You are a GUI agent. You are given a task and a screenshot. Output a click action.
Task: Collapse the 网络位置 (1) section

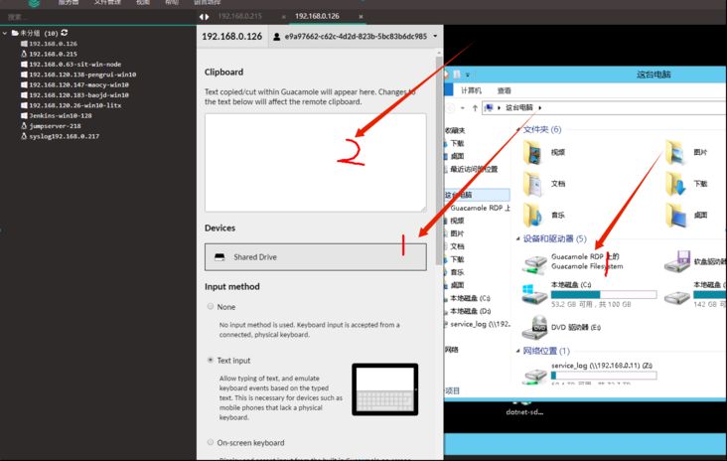(517, 351)
